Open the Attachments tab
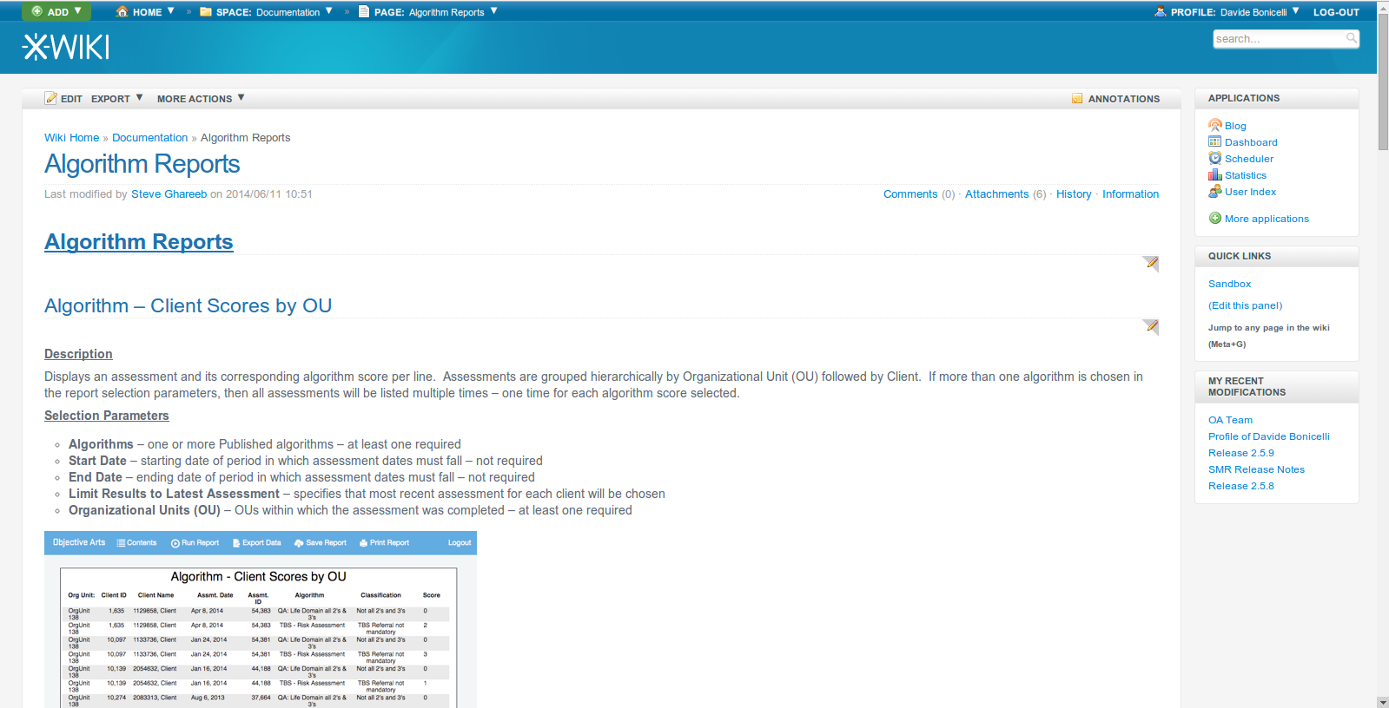The height and width of the screenshot is (708, 1389). [x=996, y=194]
